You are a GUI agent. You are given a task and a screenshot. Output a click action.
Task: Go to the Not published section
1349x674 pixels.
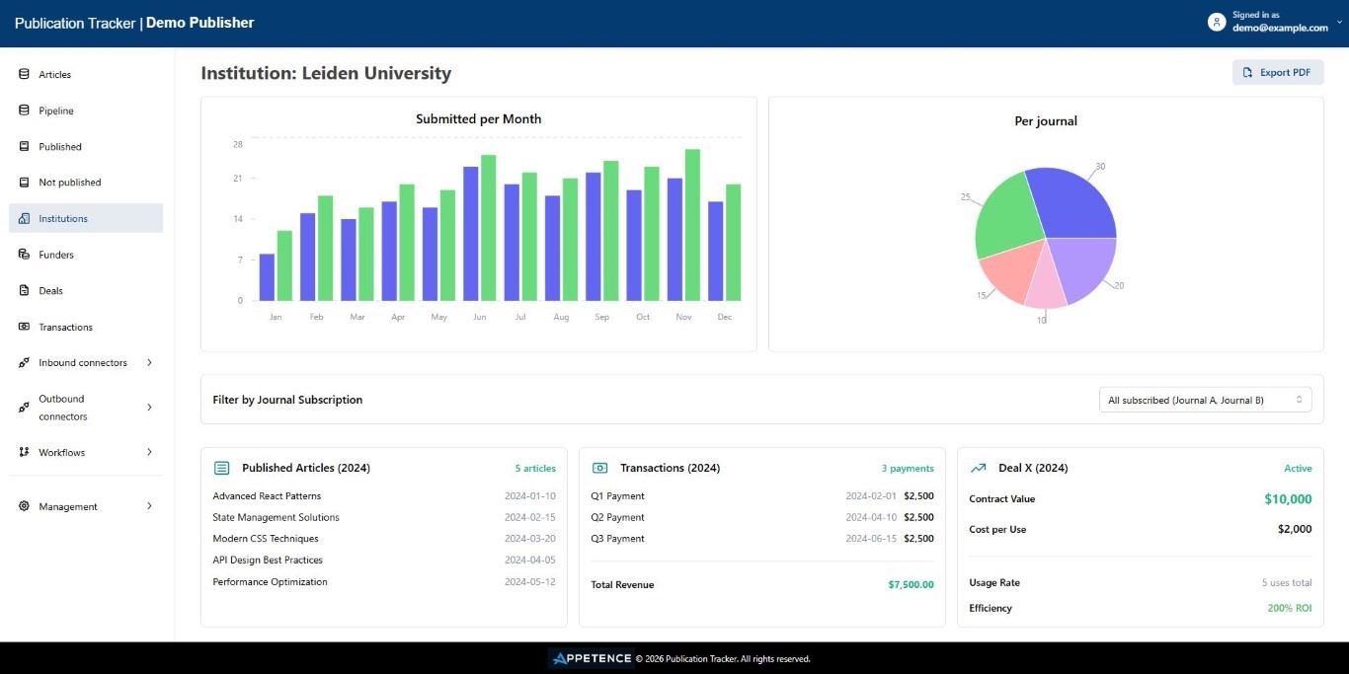69,183
